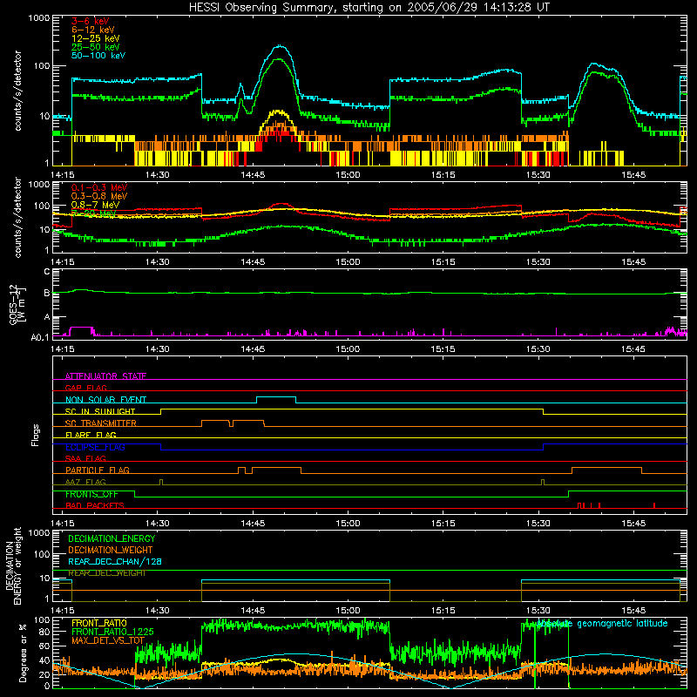Select the SC_IN_SUNLIGHT flag label

tap(100, 411)
